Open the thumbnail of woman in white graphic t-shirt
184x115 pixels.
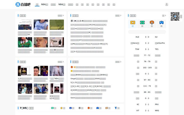pyautogui.click(x=41, y=25)
